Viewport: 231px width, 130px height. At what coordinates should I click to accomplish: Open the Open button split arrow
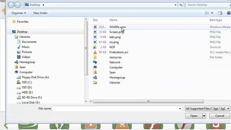(204, 116)
